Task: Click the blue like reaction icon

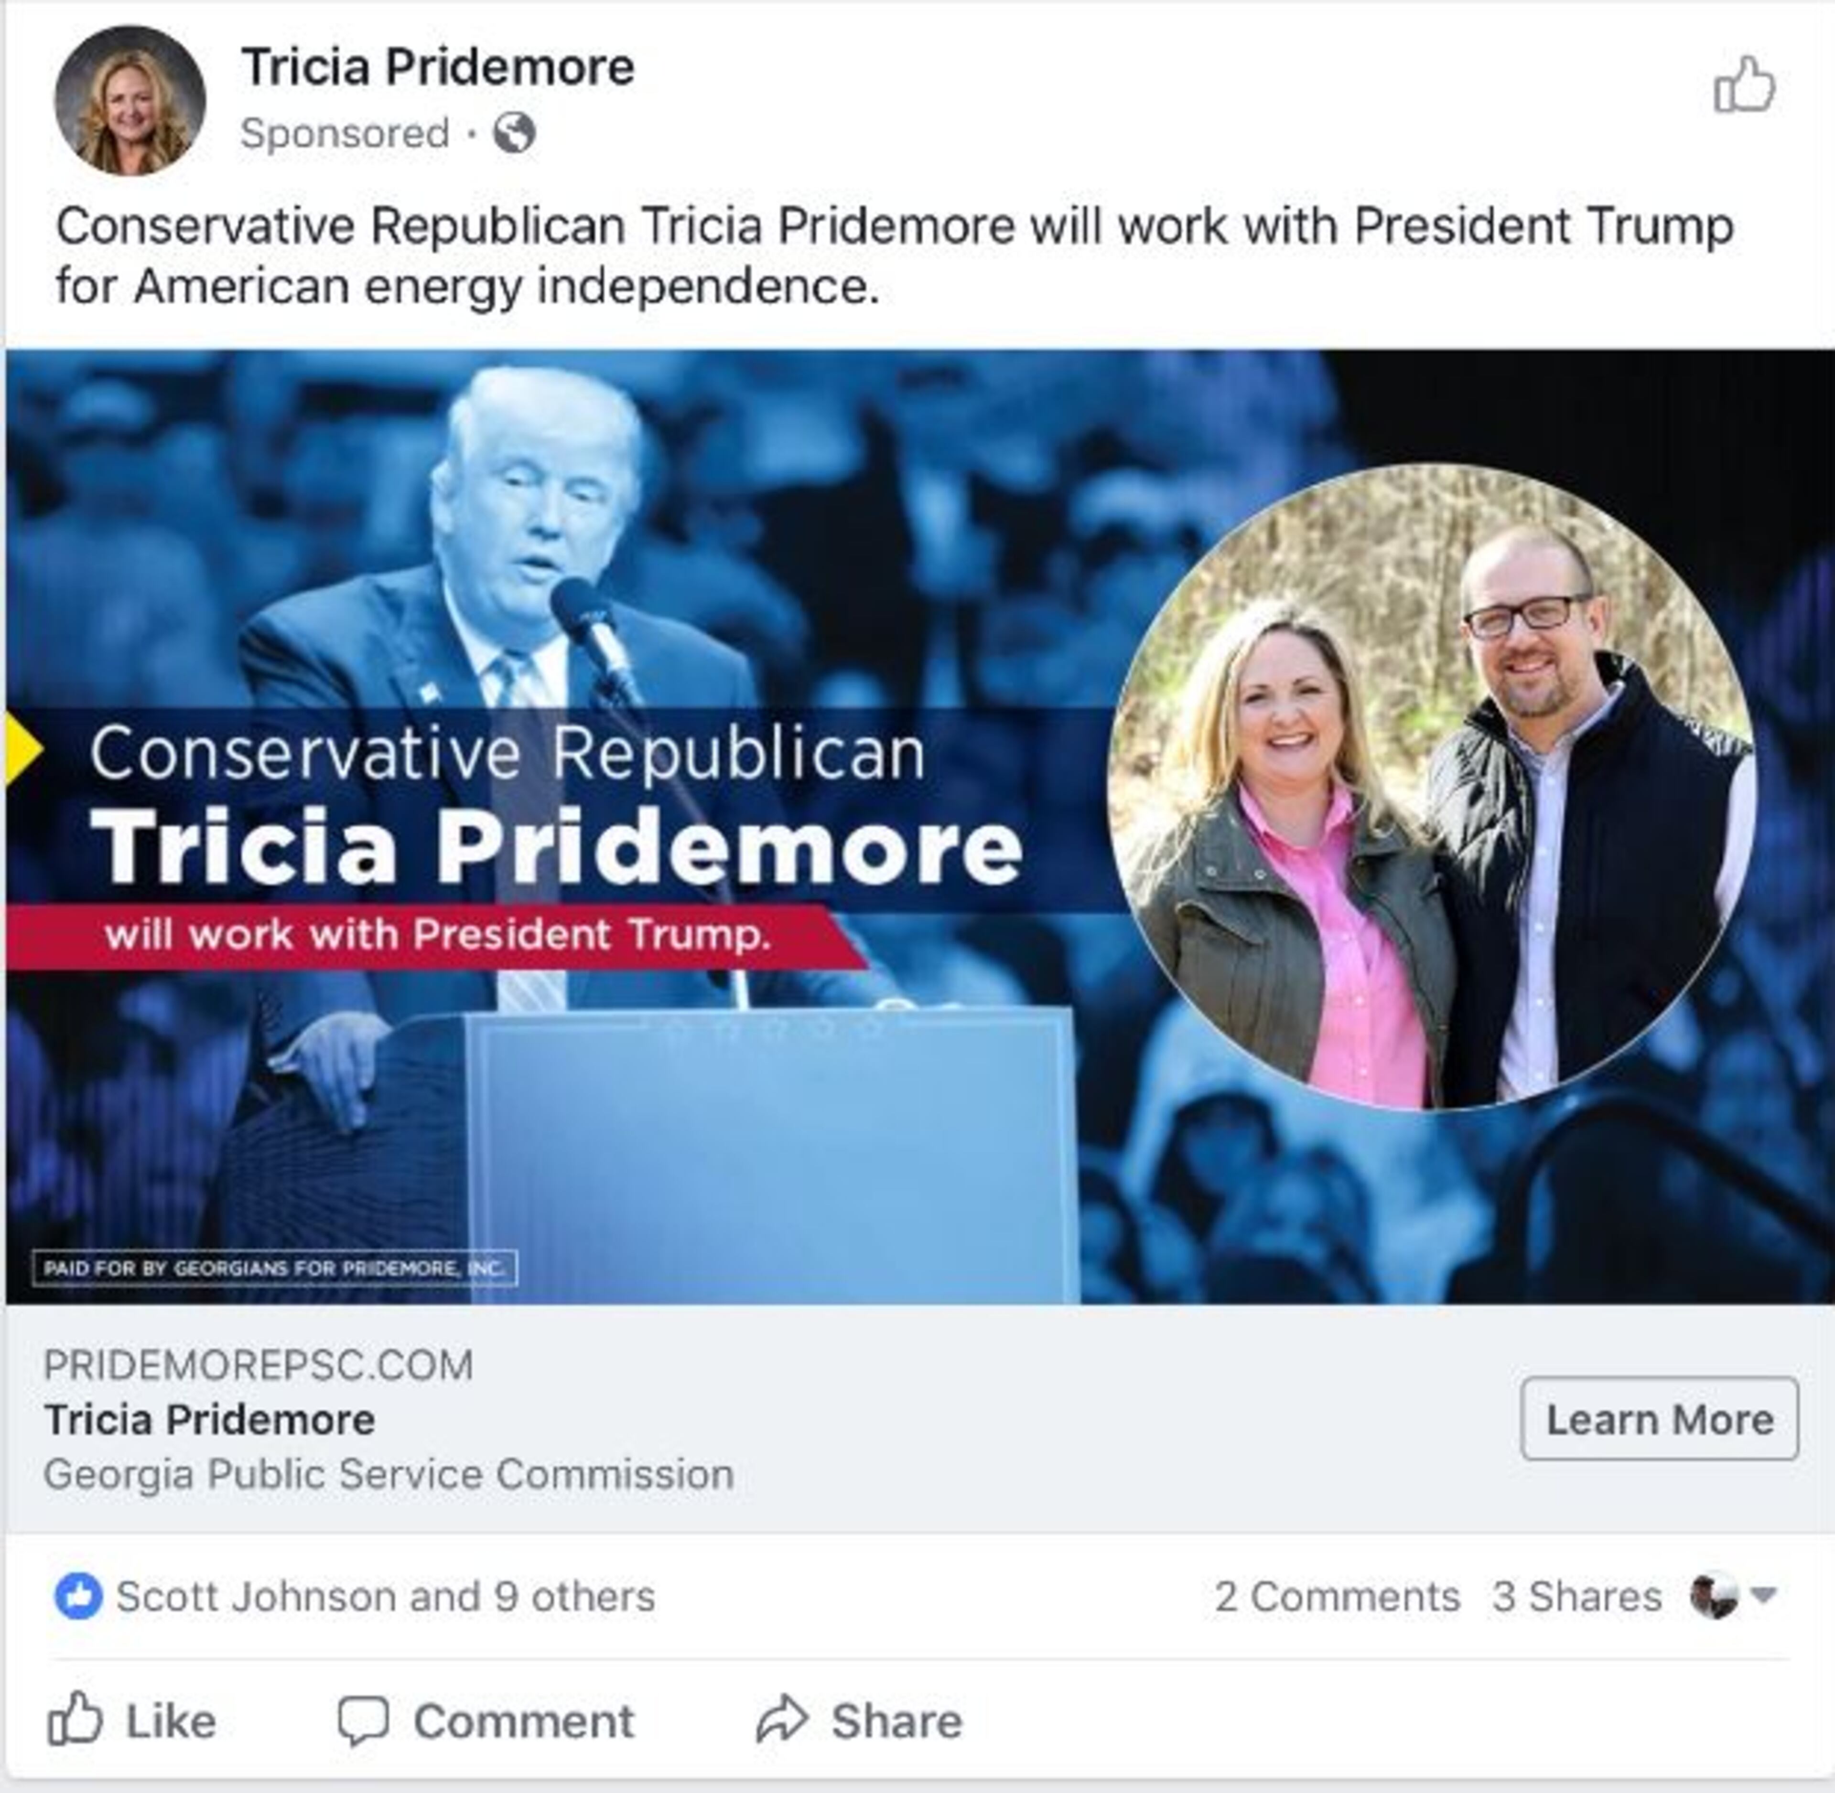Action: click(x=78, y=1596)
